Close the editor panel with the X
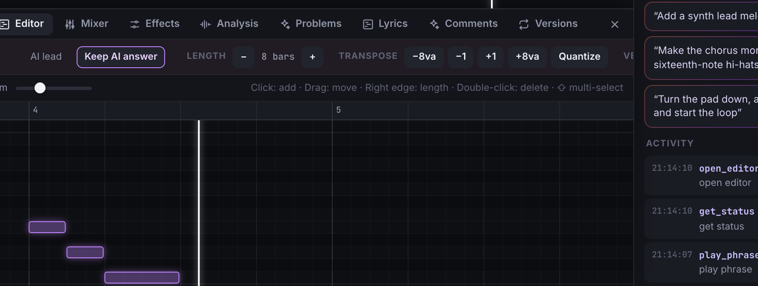This screenshot has width=758, height=286. click(x=615, y=24)
